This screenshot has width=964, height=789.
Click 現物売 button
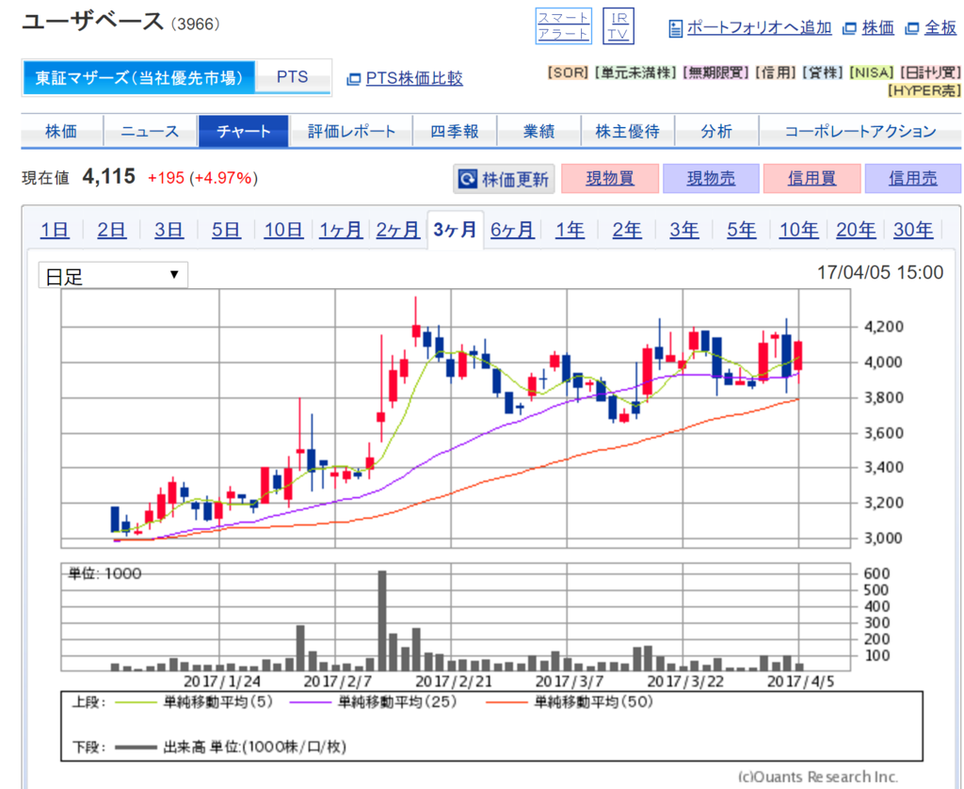coord(711,178)
